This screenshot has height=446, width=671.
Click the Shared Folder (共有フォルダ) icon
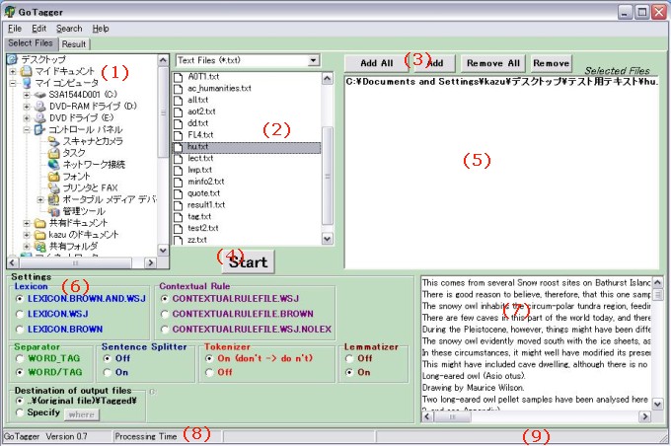coord(40,246)
